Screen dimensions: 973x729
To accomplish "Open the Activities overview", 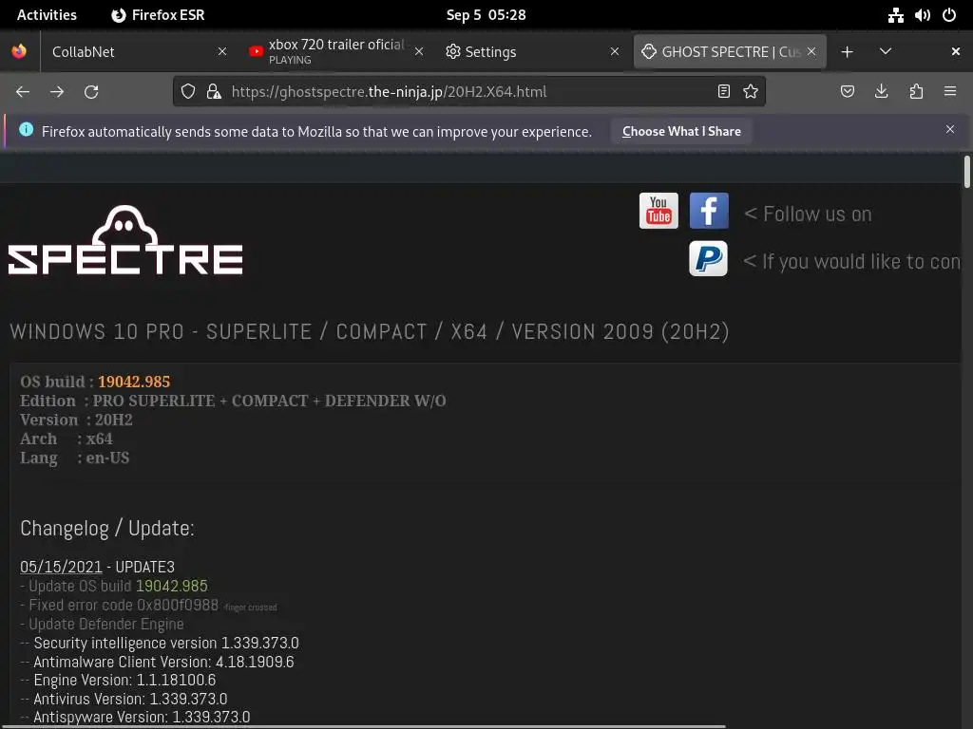I will tap(47, 15).
